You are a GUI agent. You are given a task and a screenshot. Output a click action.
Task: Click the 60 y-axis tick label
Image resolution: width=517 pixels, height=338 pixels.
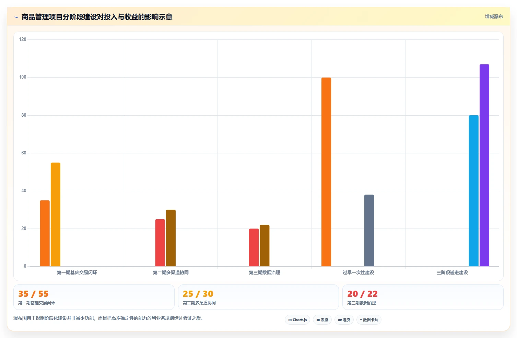coord(24,153)
